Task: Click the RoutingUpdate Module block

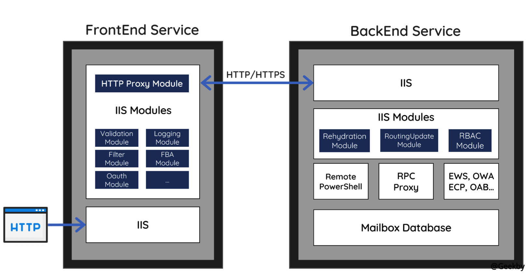Action: click(x=409, y=141)
